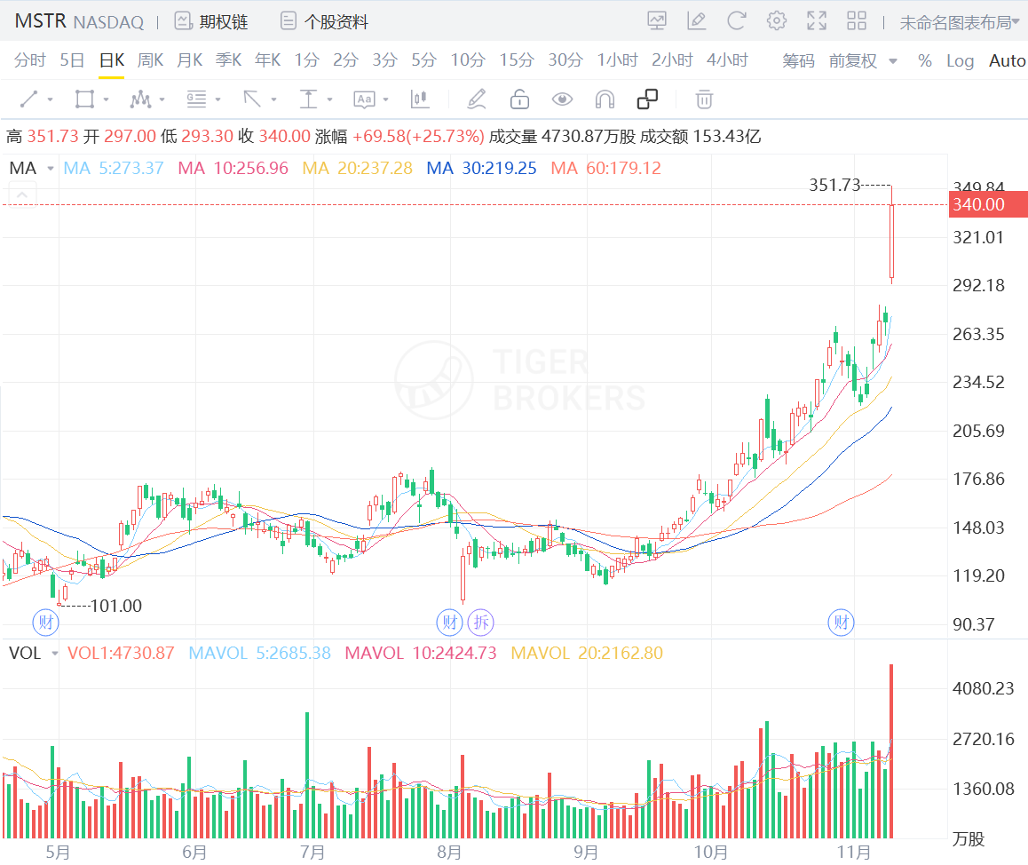The image size is (1028, 865).
Task: Toggle magnet snap mode
Action: click(x=605, y=99)
